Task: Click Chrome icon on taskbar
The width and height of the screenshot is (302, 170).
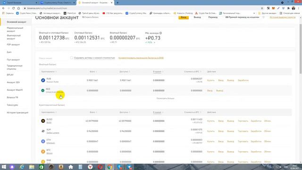Action: click(x=110, y=167)
